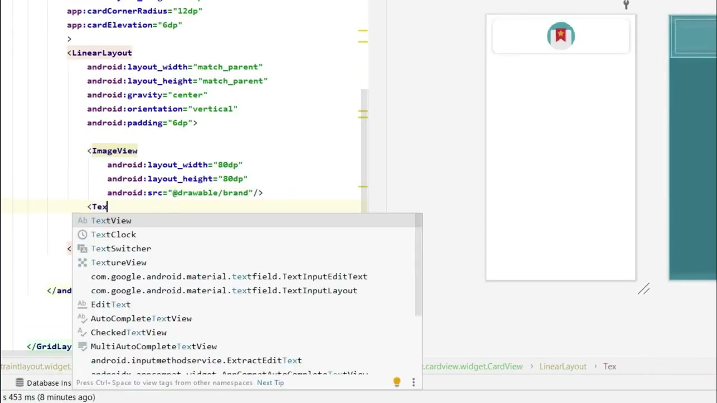Select LinearLayout breadcrumb
The height and width of the screenshot is (403, 717).
pyautogui.click(x=563, y=367)
